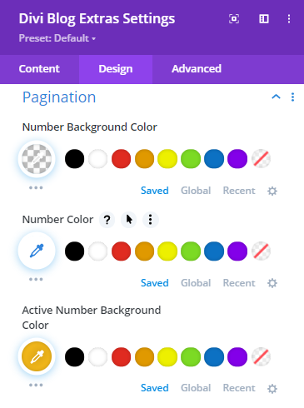Open the fullscreen expand modal icon
This screenshot has height=408, width=304.
click(x=234, y=19)
